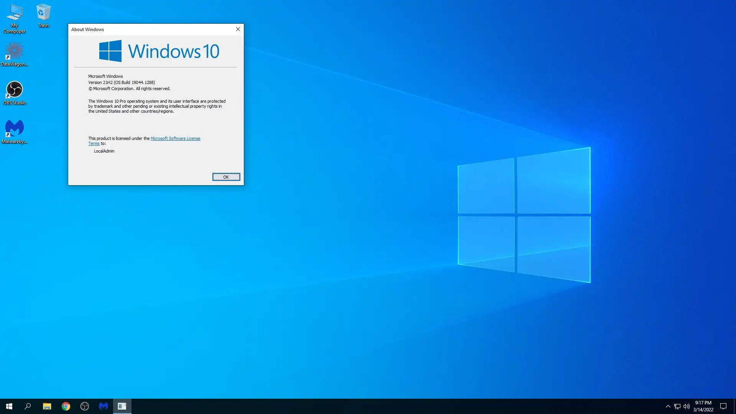Open OBS Studio from taskbar
The image size is (736, 414).
85,406
